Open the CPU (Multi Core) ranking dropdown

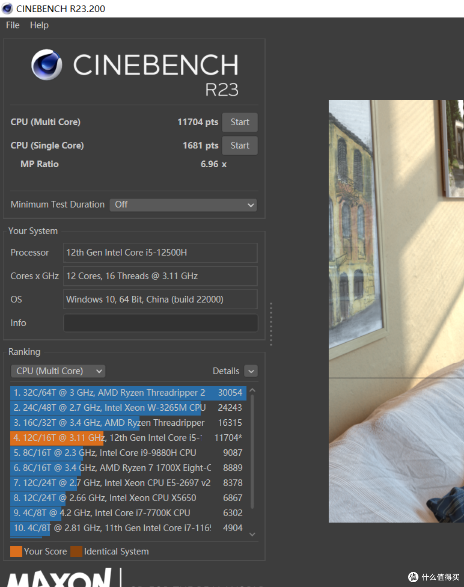click(x=58, y=371)
